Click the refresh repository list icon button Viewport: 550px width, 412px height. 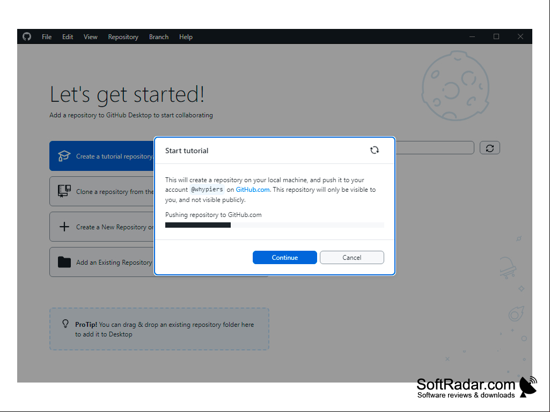pyautogui.click(x=490, y=148)
